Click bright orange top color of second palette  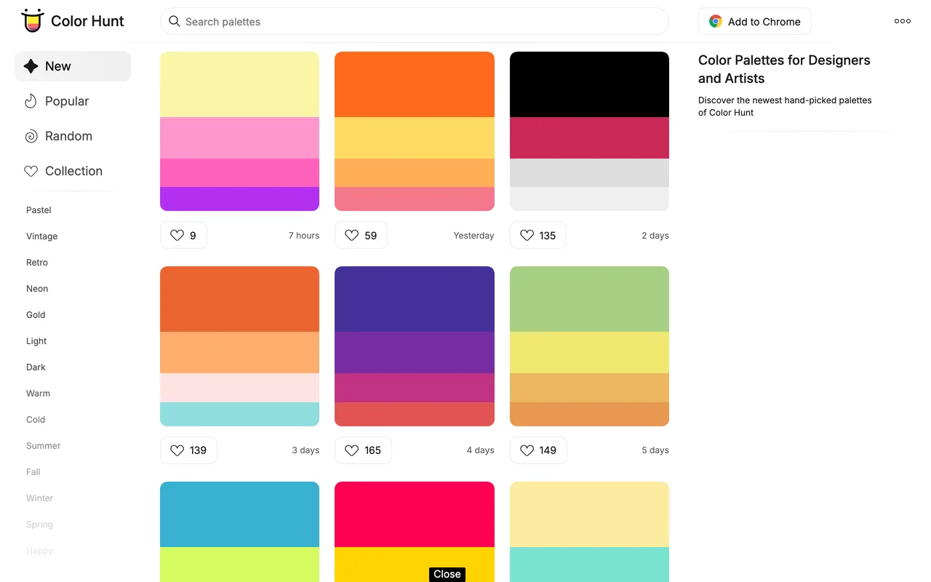[415, 84]
